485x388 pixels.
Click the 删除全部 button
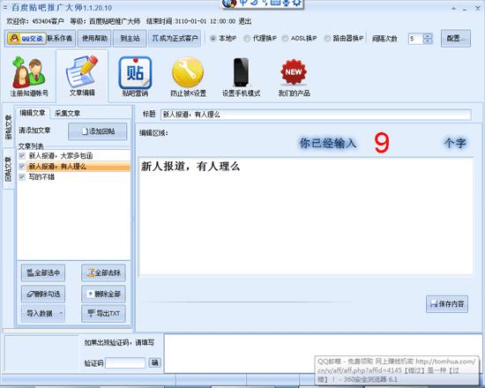(103, 294)
